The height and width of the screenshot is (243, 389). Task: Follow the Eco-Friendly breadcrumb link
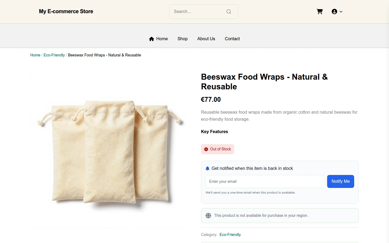tap(54, 55)
